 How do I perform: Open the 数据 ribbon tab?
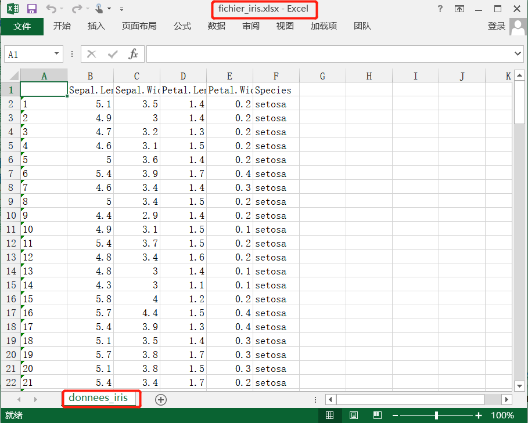pos(216,26)
